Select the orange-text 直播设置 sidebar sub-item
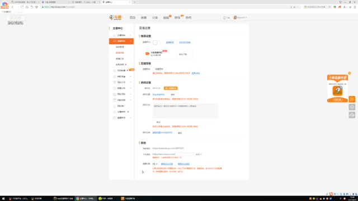358x201 pixels. pyautogui.click(x=120, y=53)
